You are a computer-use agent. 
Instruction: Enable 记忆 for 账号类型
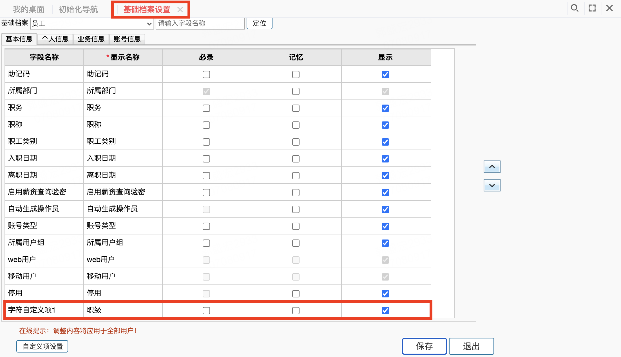coord(296,226)
